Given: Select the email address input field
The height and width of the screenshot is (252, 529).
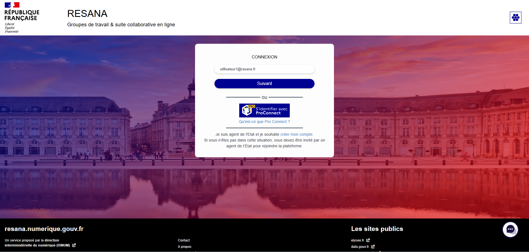Looking at the screenshot, I should point(264,69).
